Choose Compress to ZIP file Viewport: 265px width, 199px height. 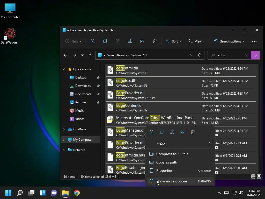(180, 154)
